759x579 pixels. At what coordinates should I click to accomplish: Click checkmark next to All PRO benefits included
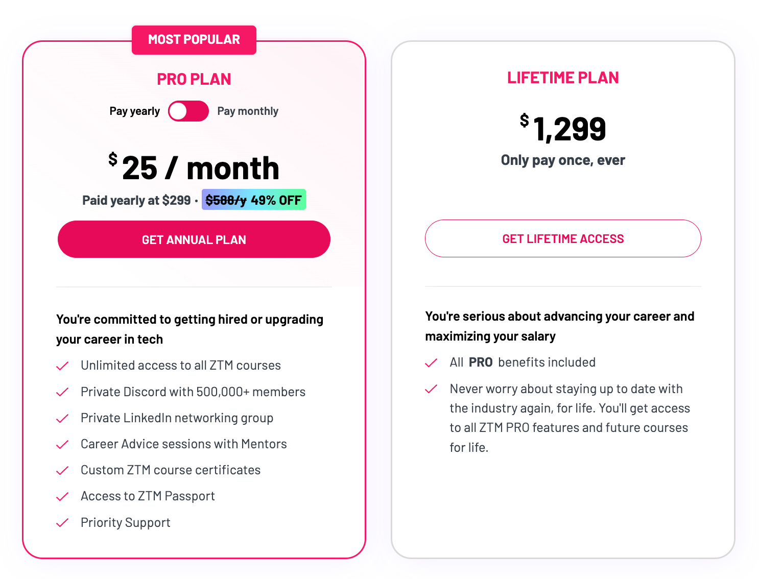click(431, 363)
